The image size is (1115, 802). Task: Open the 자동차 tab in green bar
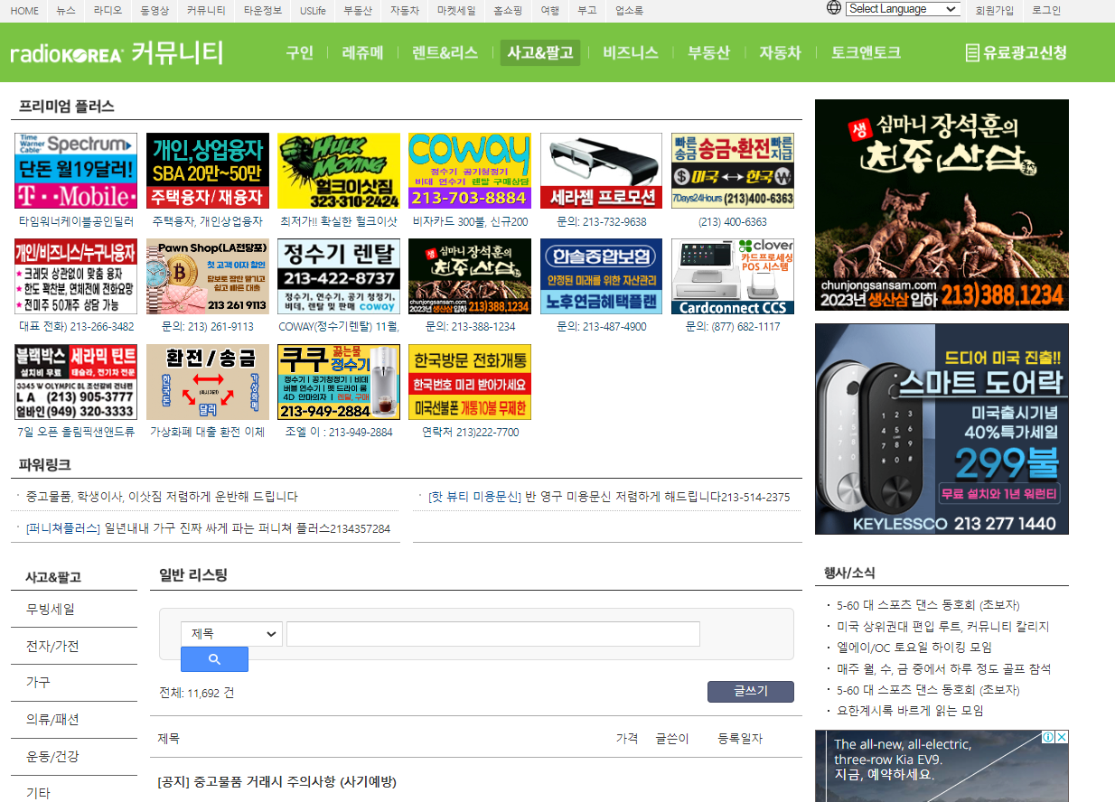(x=780, y=52)
